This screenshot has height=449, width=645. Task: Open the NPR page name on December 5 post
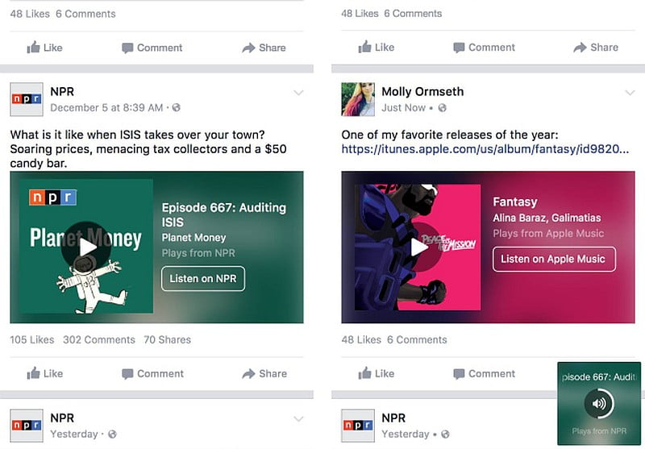(62, 91)
